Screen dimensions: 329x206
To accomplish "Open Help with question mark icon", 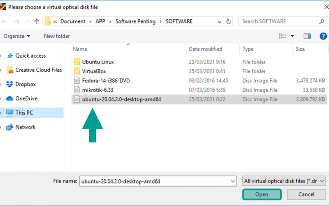I will tap(323, 36).
